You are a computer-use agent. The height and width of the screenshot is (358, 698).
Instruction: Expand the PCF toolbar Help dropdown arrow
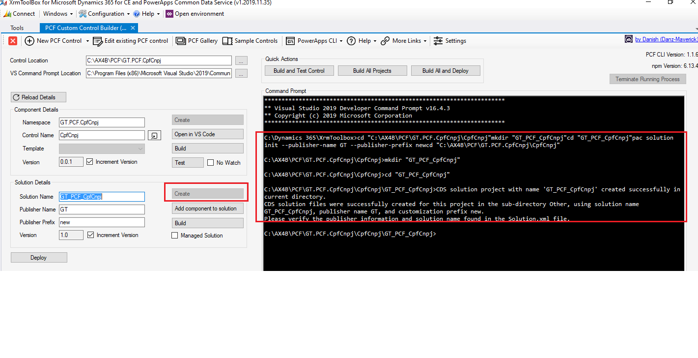(x=375, y=41)
